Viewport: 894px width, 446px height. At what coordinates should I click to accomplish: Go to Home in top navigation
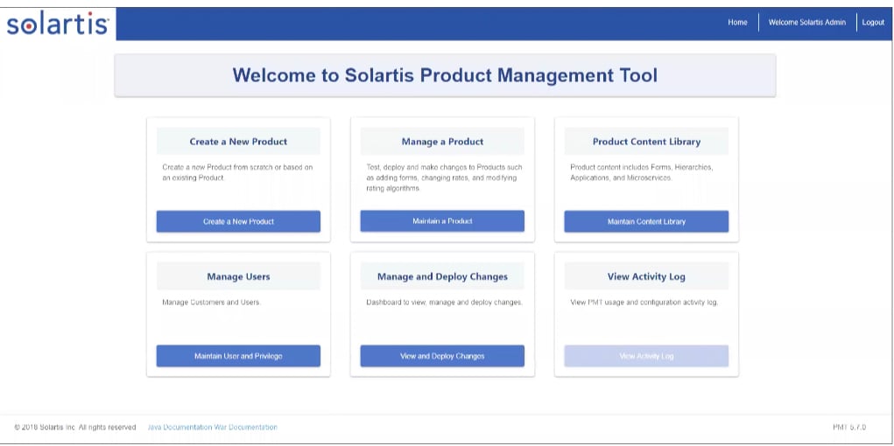(x=737, y=23)
